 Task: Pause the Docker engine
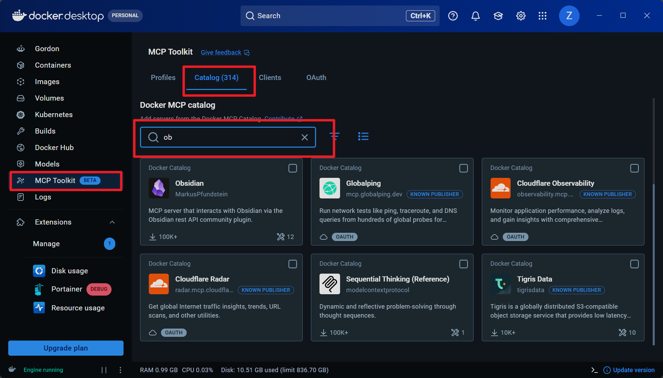104,370
